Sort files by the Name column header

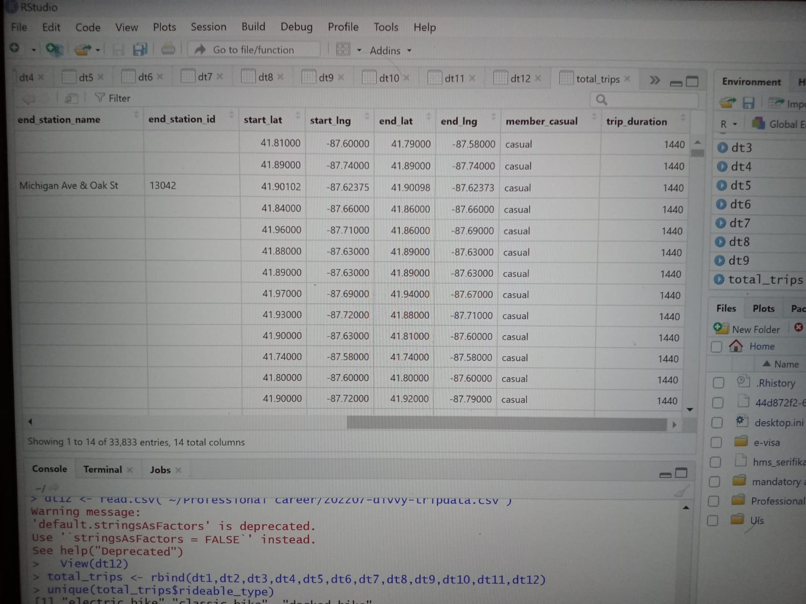781,364
